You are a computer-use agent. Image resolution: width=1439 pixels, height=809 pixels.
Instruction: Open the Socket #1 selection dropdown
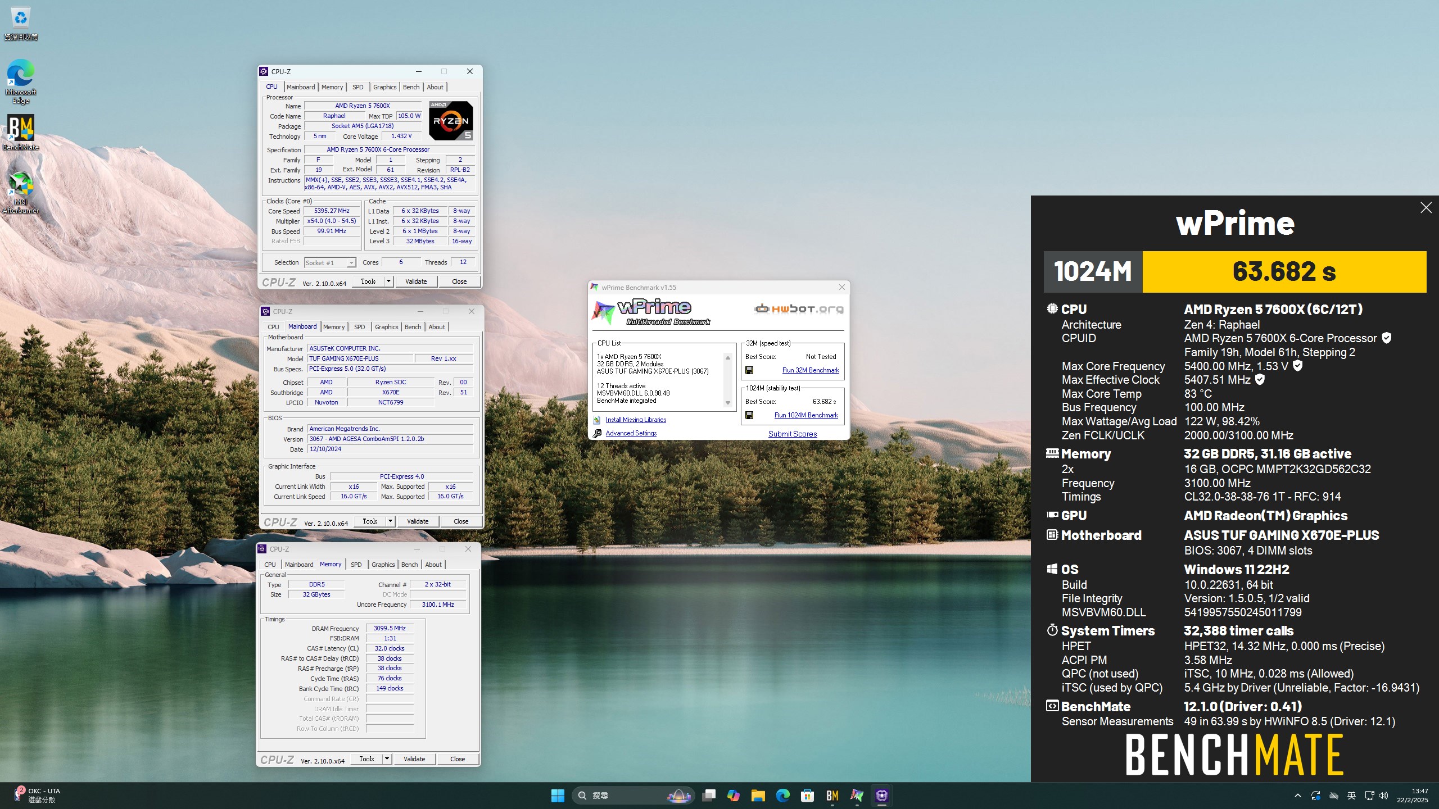tap(331, 262)
